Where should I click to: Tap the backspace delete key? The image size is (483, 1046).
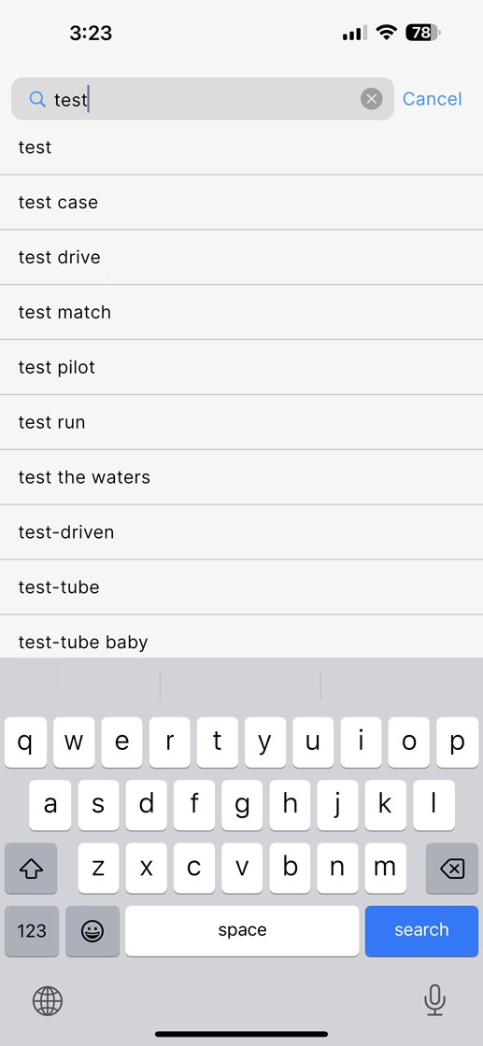(451, 868)
